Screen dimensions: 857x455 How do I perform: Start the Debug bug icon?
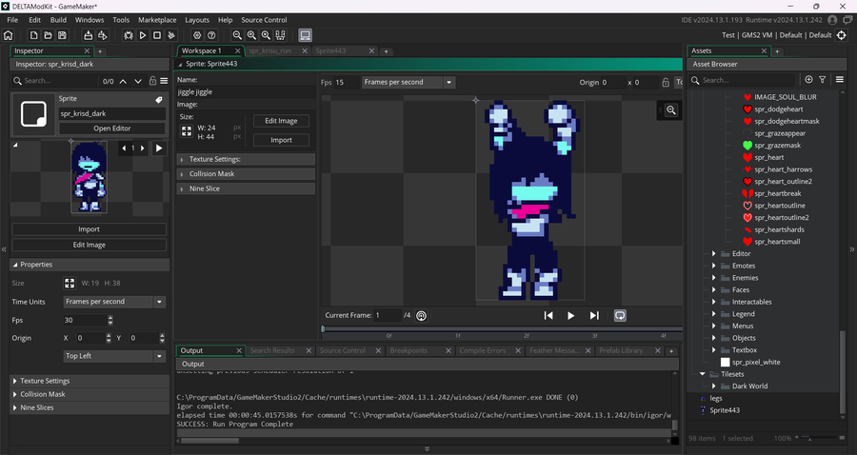tap(129, 35)
